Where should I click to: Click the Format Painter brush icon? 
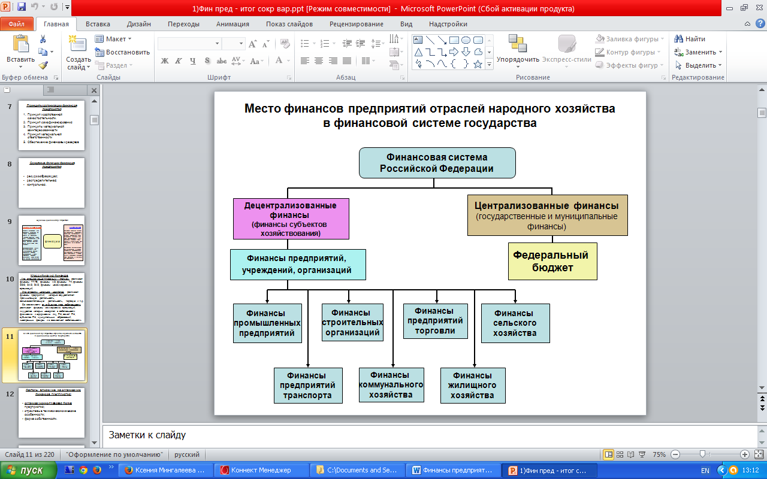[x=43, y=65]
